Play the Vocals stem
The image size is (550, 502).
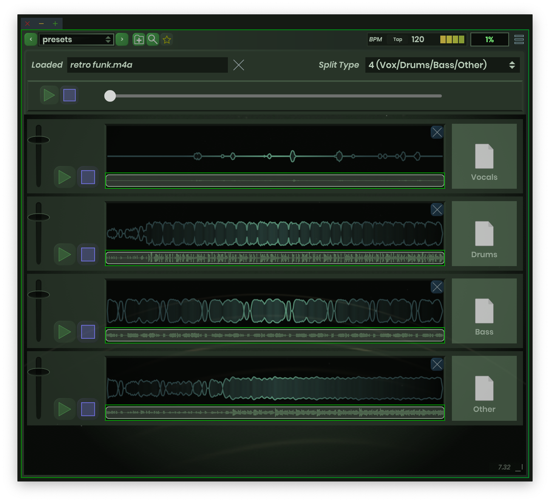[x=65, y=177]
